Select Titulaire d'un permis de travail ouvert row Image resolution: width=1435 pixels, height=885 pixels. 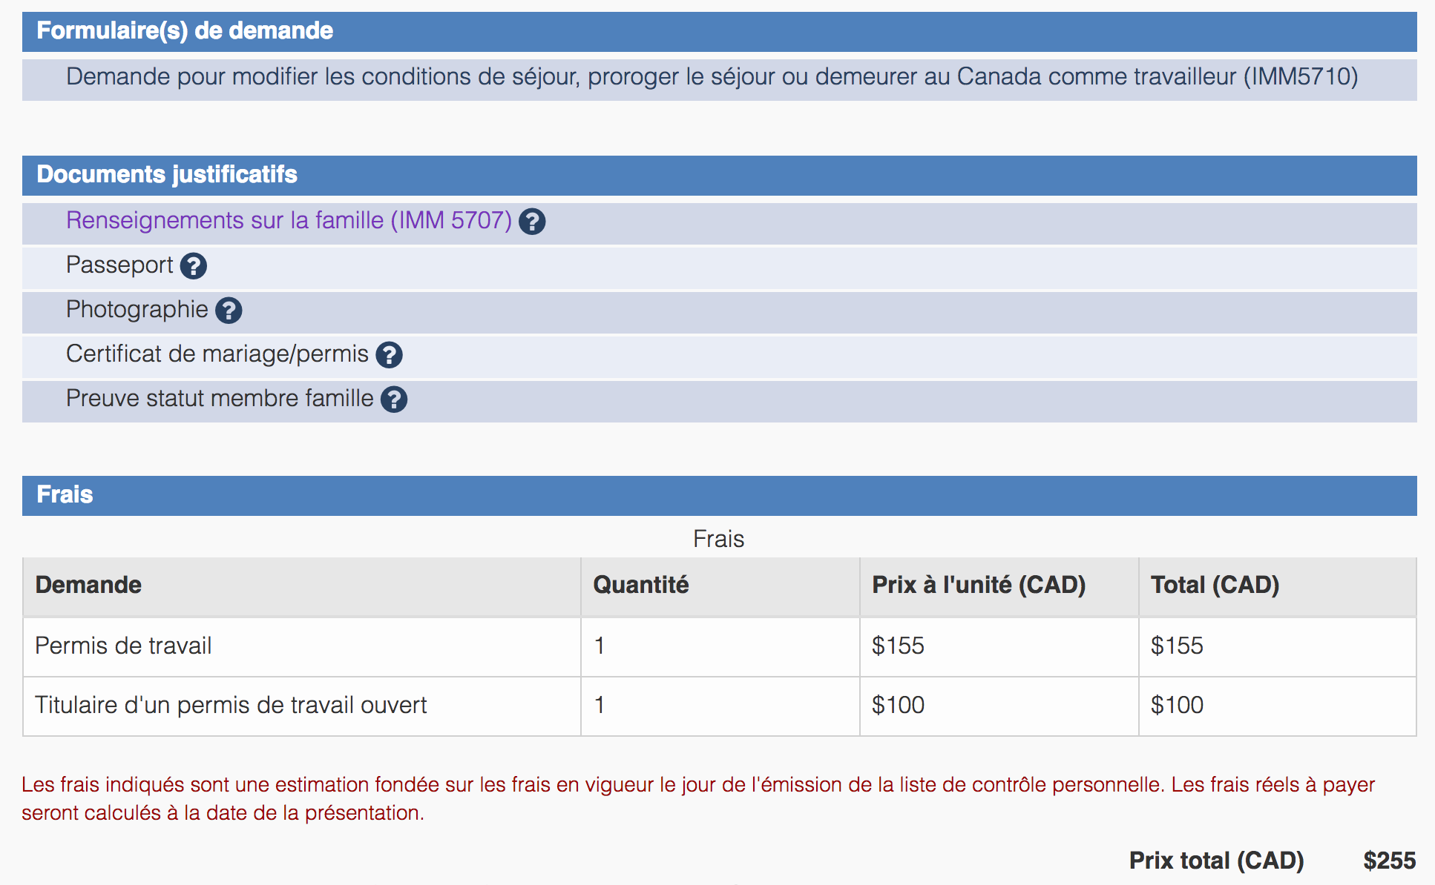231,706
